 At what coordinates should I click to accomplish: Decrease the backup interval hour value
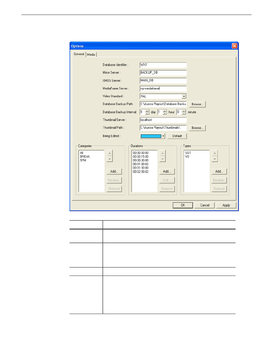[165, 114]
